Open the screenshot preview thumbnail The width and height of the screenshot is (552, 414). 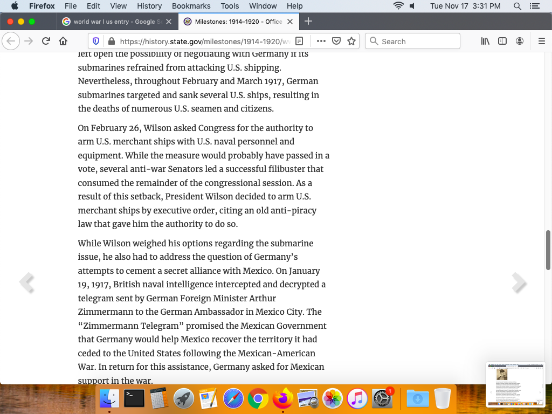[515, 384]
